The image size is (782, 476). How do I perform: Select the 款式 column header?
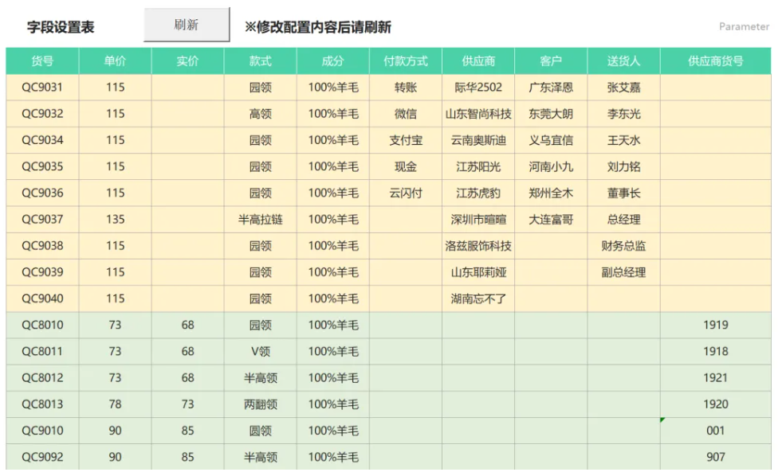[x=261, y=61]
